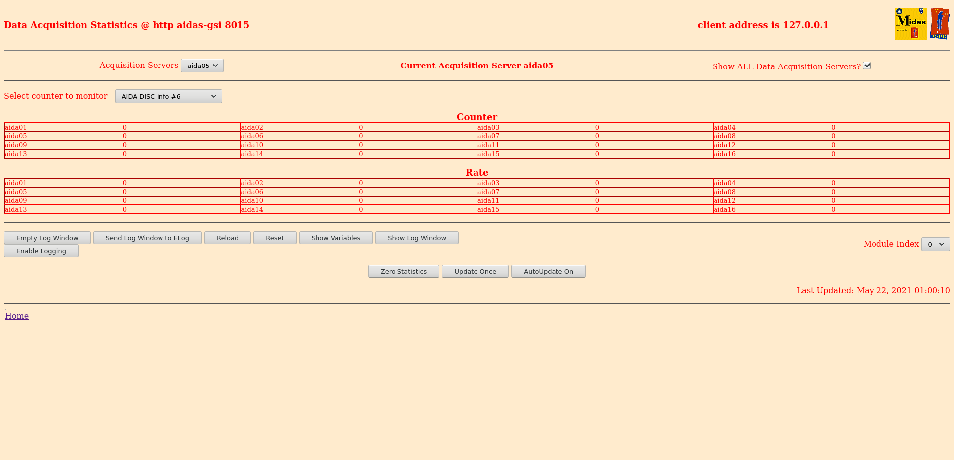Enable Logging via its button
The image size is (954, 460).
click(x=41, y=251)
